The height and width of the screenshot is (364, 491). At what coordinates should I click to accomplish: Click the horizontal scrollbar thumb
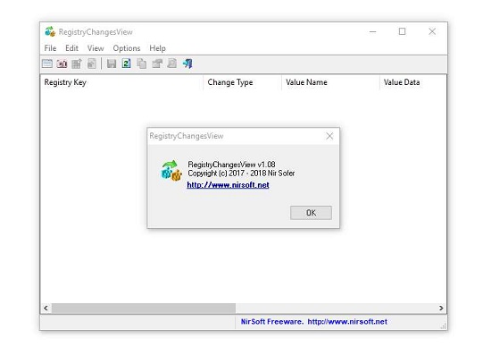pyautogui.click(x=144, y=308)
